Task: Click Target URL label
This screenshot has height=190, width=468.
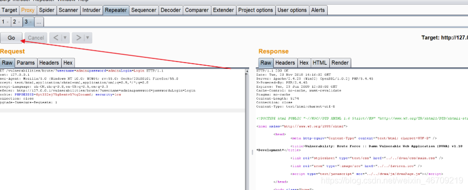Action: pyautogui.click(x=444, y=38)
